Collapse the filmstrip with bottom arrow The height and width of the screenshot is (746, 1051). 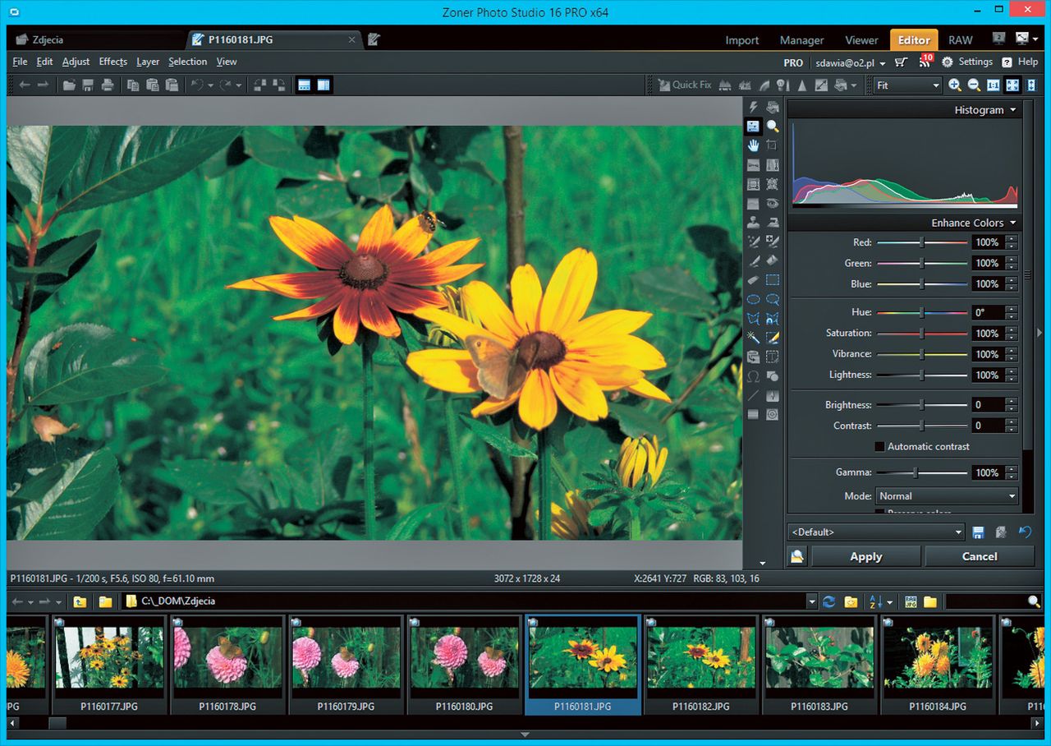(525, 734)
